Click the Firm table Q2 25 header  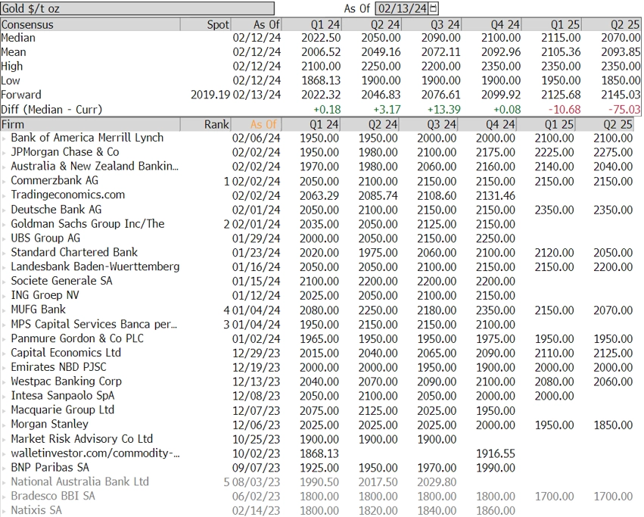point(606,124)
